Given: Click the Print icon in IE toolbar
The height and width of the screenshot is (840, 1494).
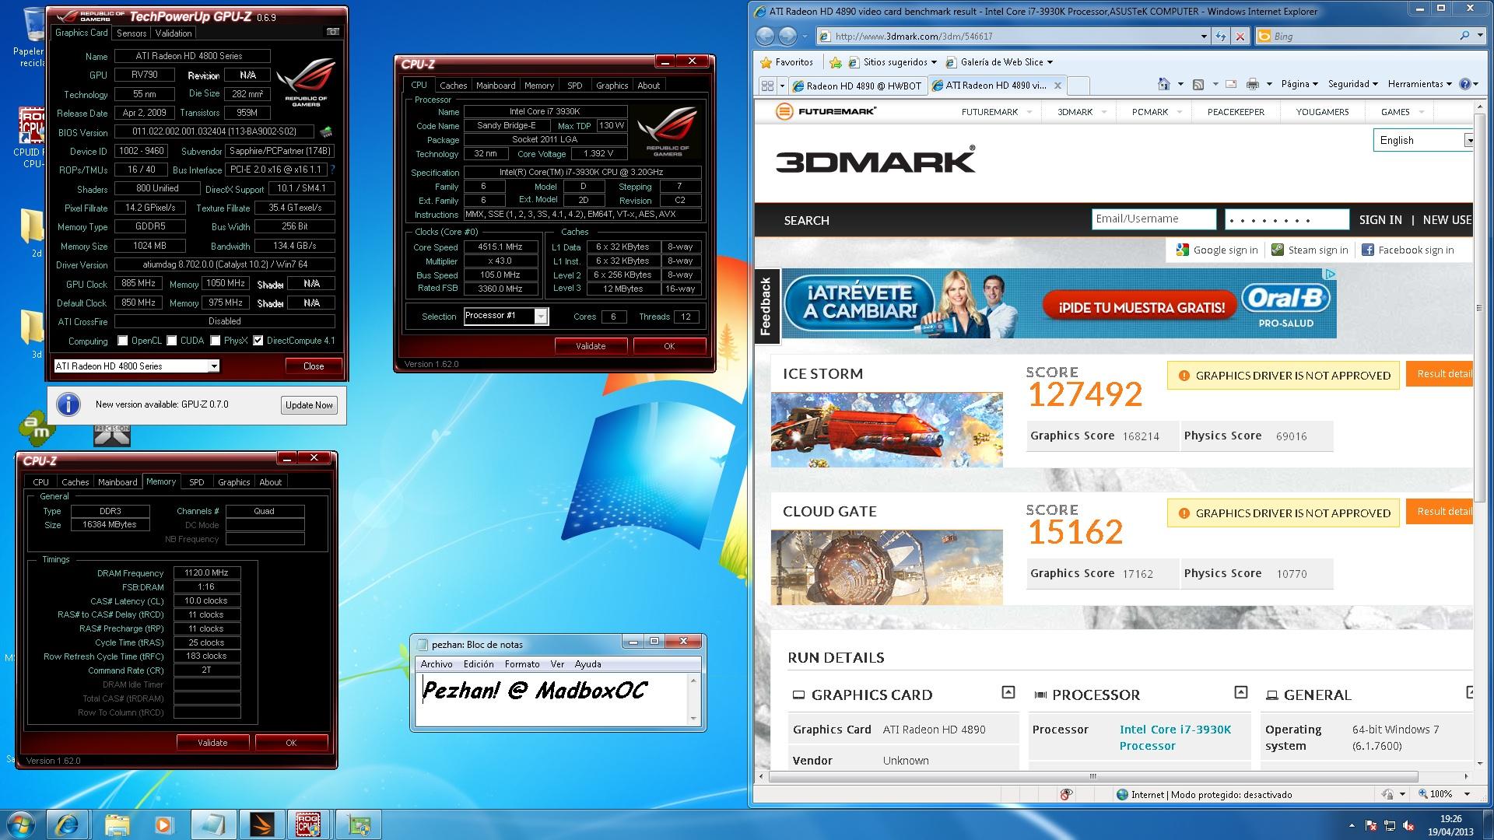Looking at the screenshot, I should pyautogui.click(x=1252, y=84).
